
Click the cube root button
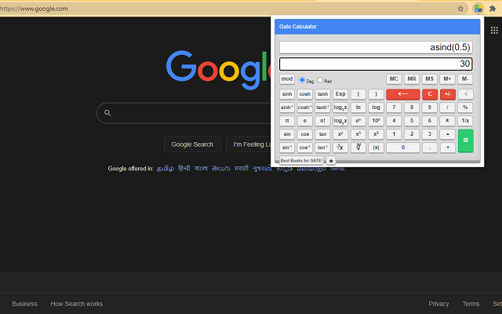point(358,148)
